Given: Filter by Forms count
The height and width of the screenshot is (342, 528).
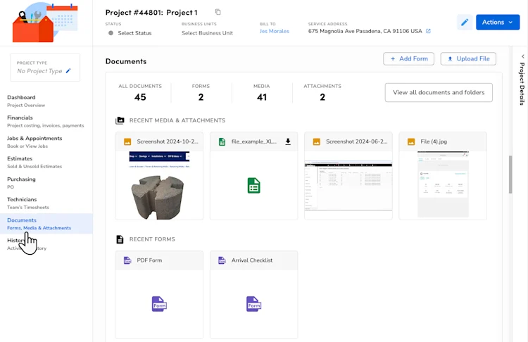Looking at the screenshot, I should point(201,93).
